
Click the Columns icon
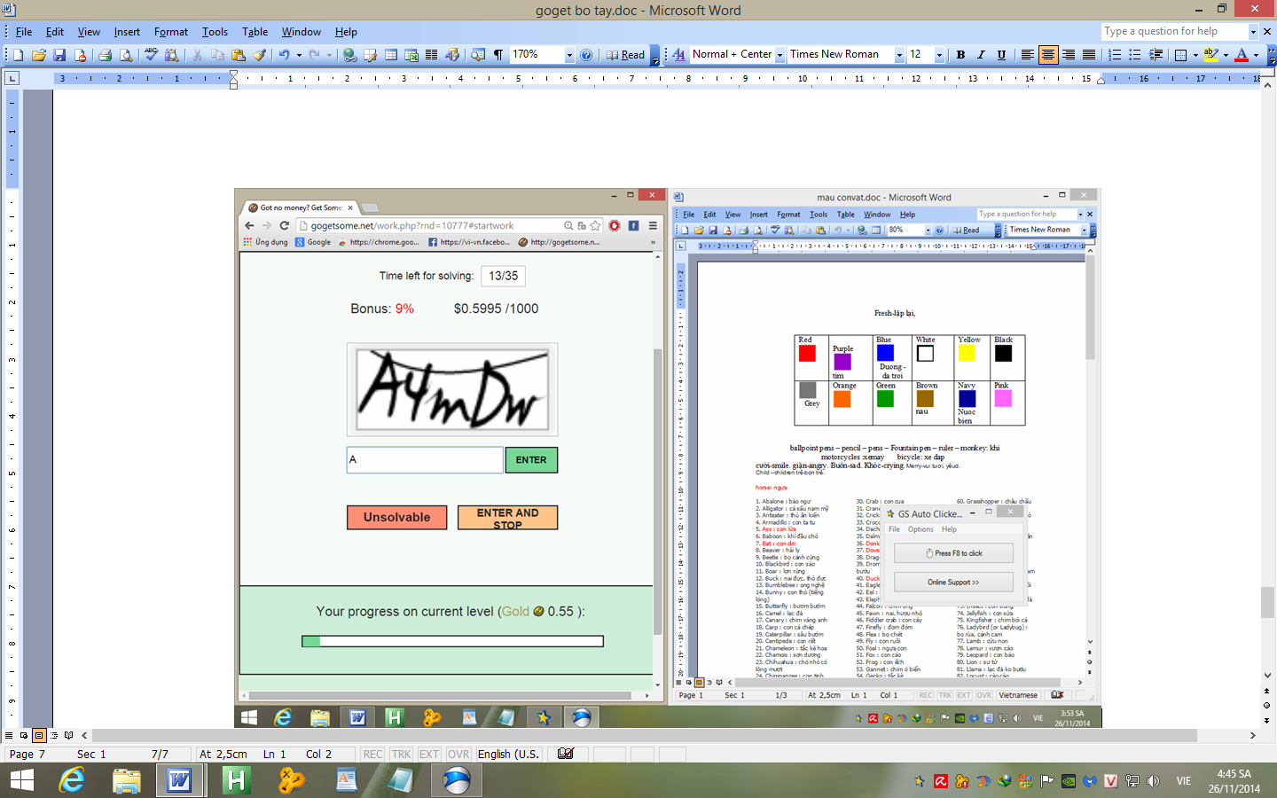[x=432, y=55]
